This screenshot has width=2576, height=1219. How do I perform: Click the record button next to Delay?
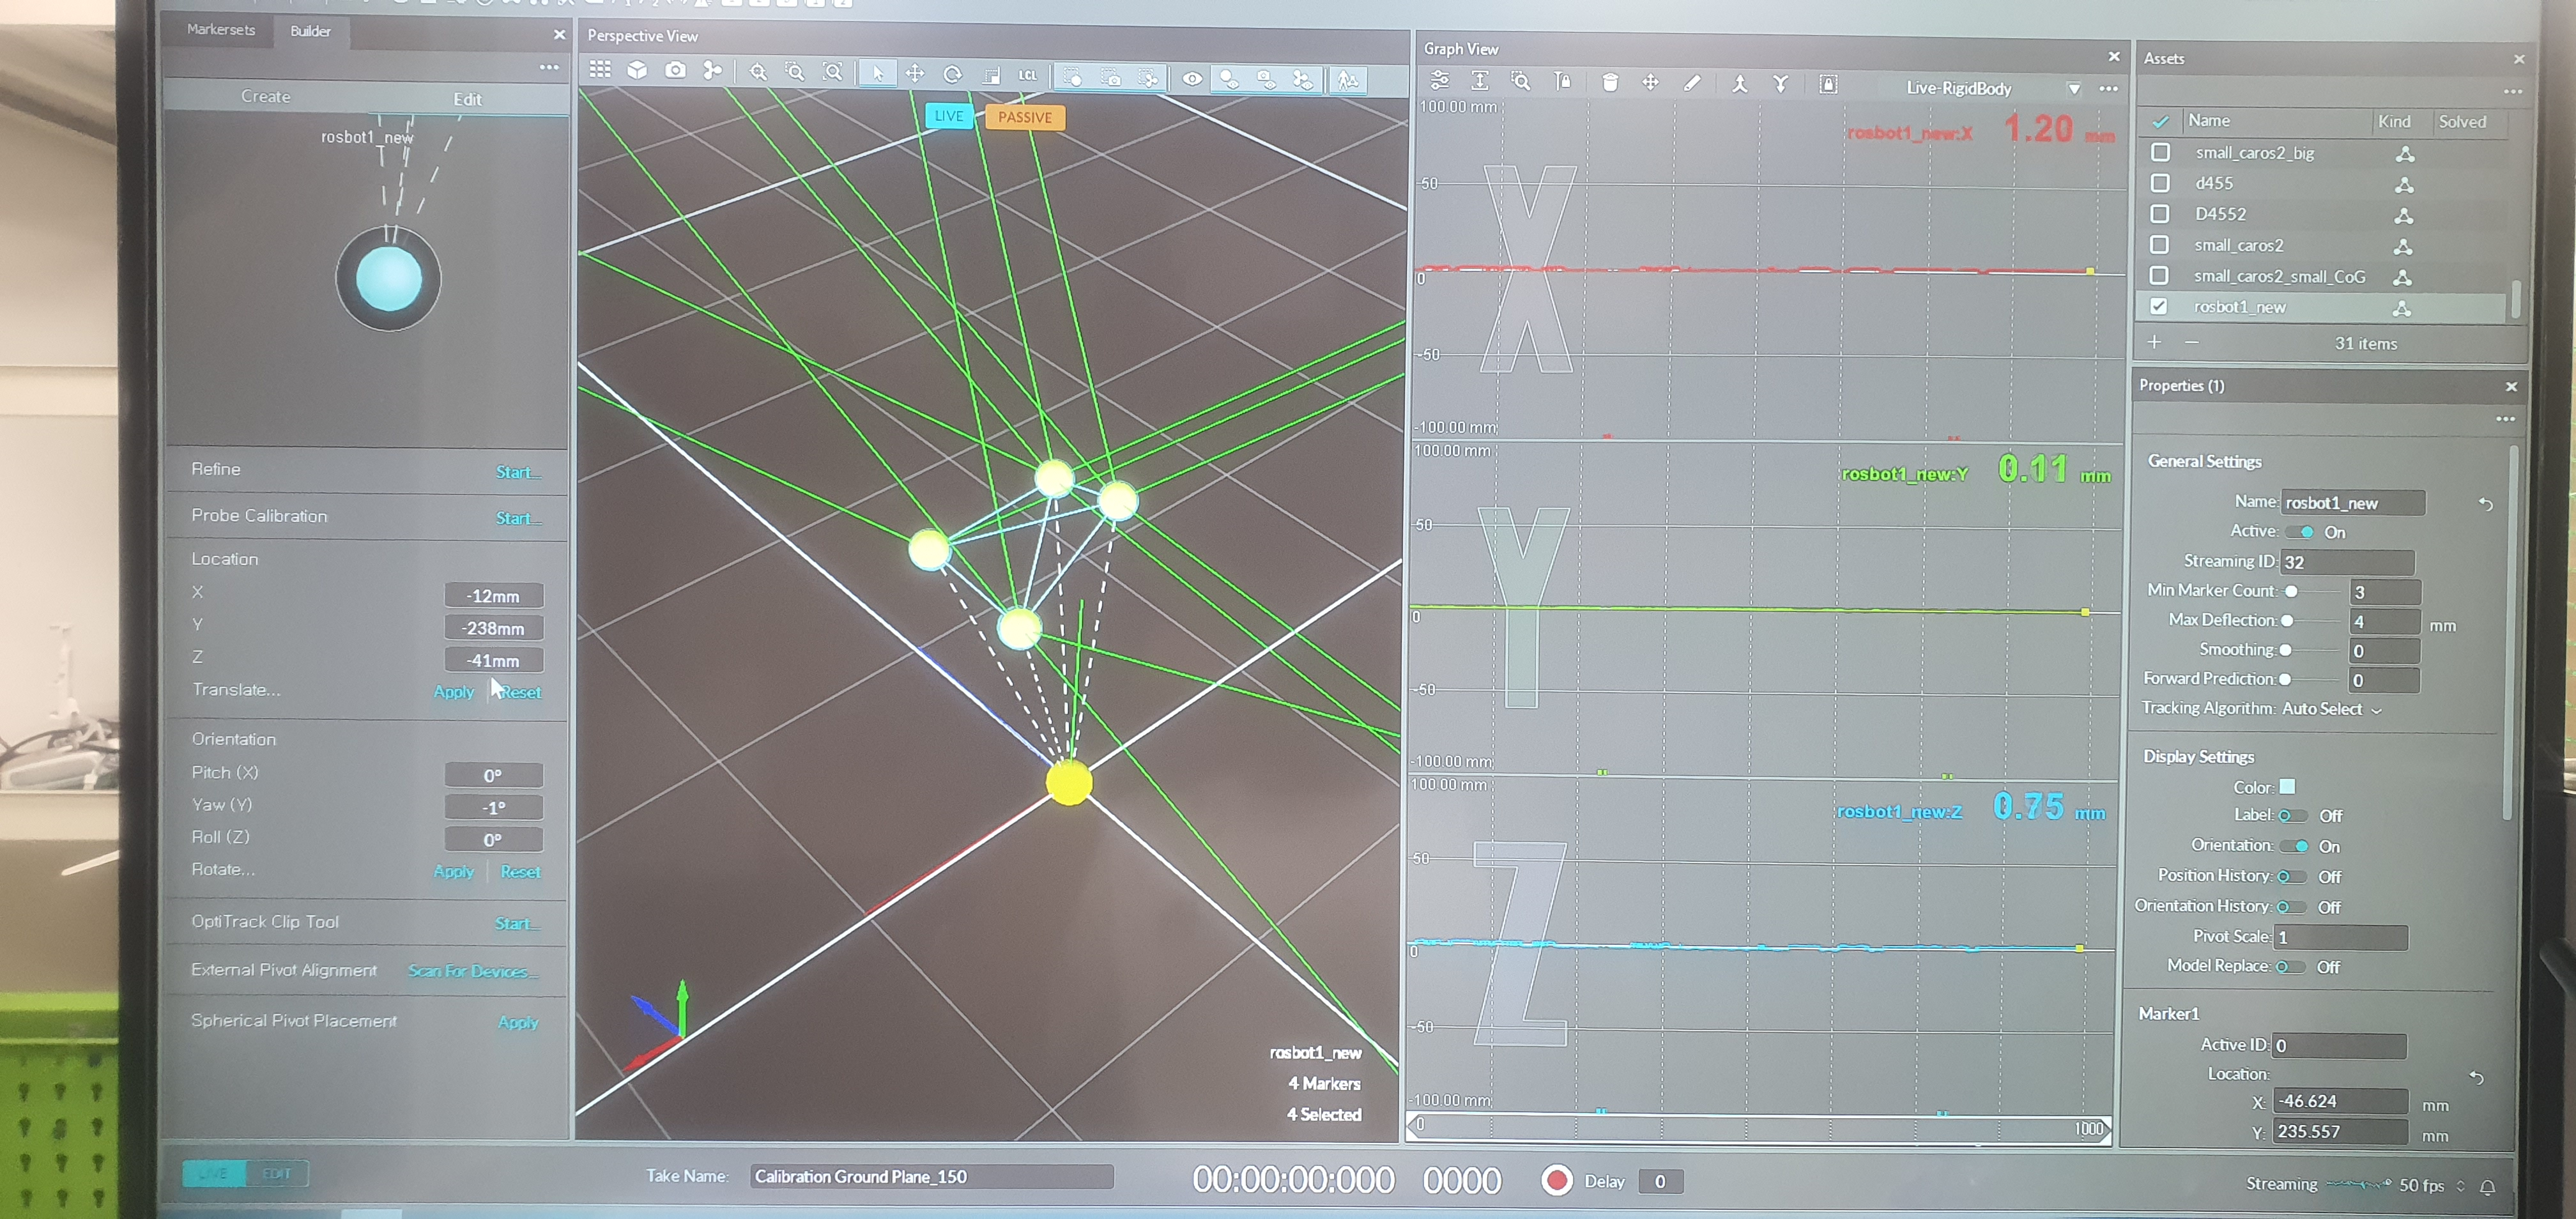click(1556, 1180)
